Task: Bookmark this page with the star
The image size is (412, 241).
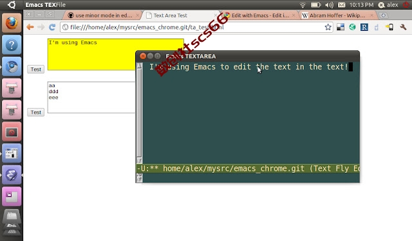Action: [328, 27]
